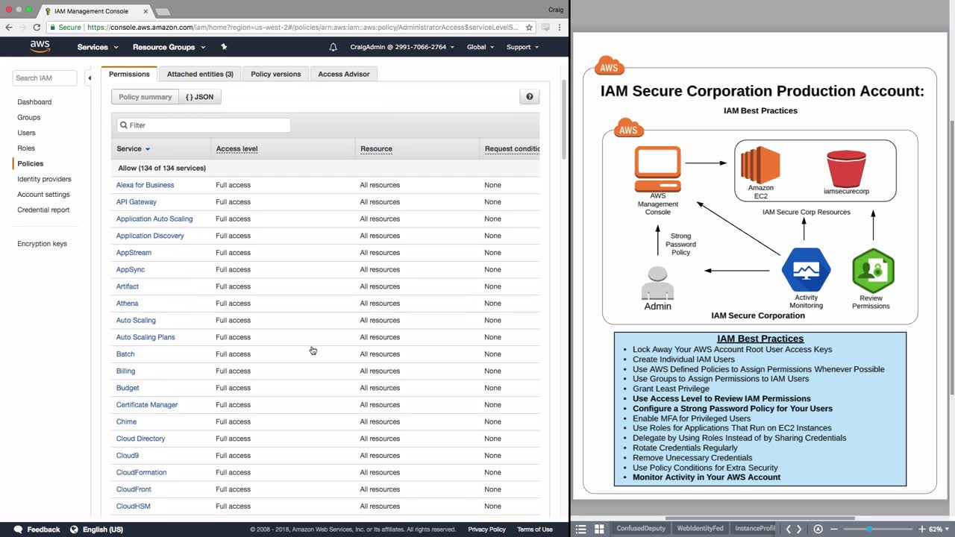The image size is (955, 537).
Task: Click the zoom in plus icon
Action: [922, 529]
